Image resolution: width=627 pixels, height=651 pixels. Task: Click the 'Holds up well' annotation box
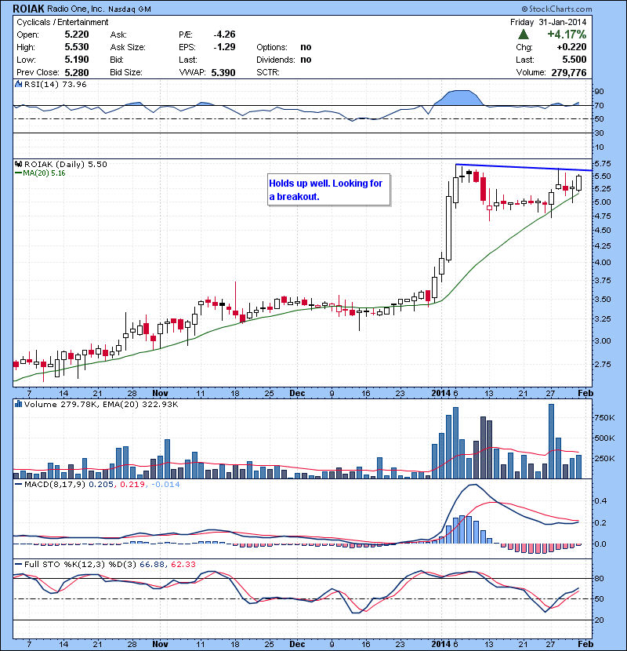(x=328, y=190)
